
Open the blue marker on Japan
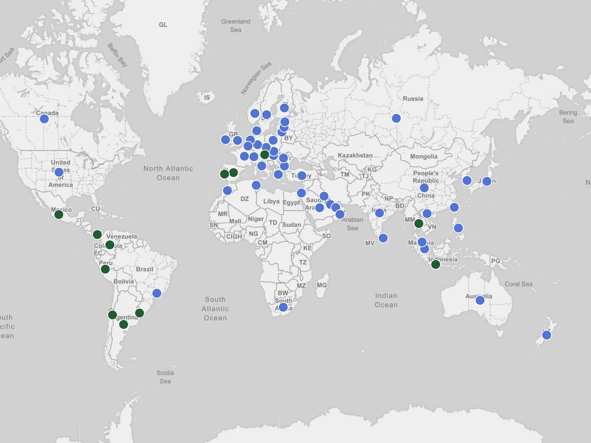[487, 181]
